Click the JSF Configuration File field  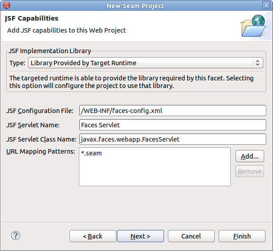click(172, 110)
